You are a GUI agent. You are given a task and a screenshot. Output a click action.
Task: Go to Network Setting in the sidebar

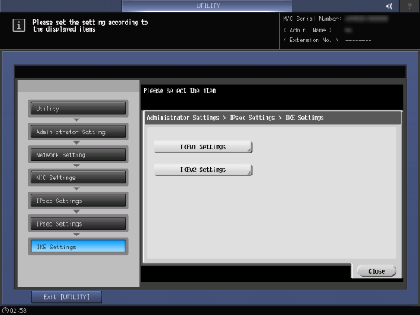78,154
